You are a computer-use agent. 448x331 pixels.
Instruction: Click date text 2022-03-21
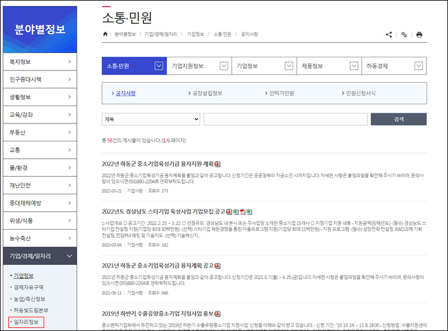click(112, 191)
